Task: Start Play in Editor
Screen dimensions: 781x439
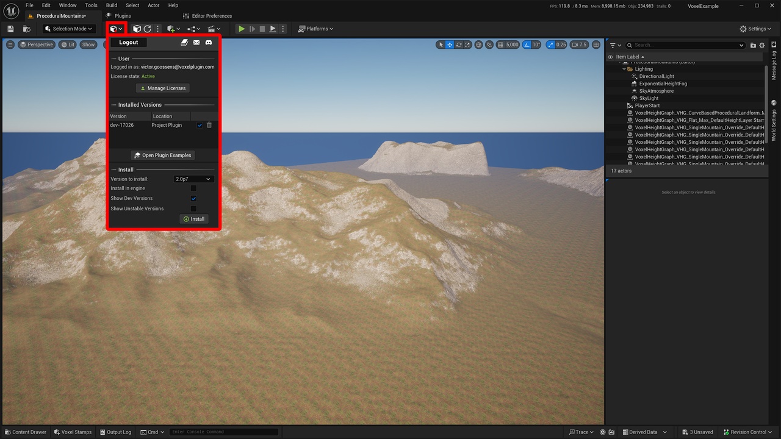Action: click(x=242, y=29)
